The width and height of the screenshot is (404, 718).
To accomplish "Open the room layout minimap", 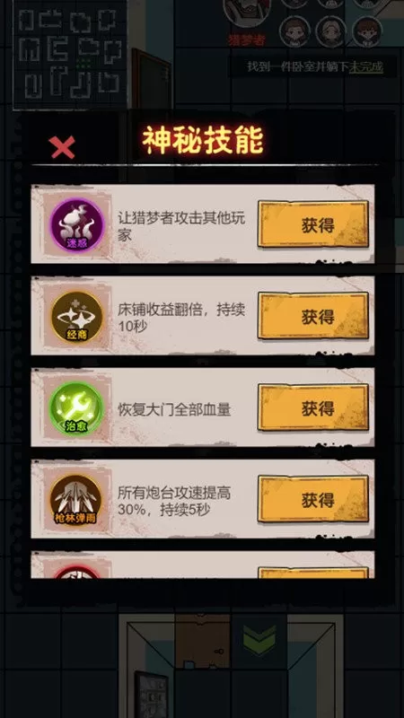I will pyautogui.click(x=70, y=55).
